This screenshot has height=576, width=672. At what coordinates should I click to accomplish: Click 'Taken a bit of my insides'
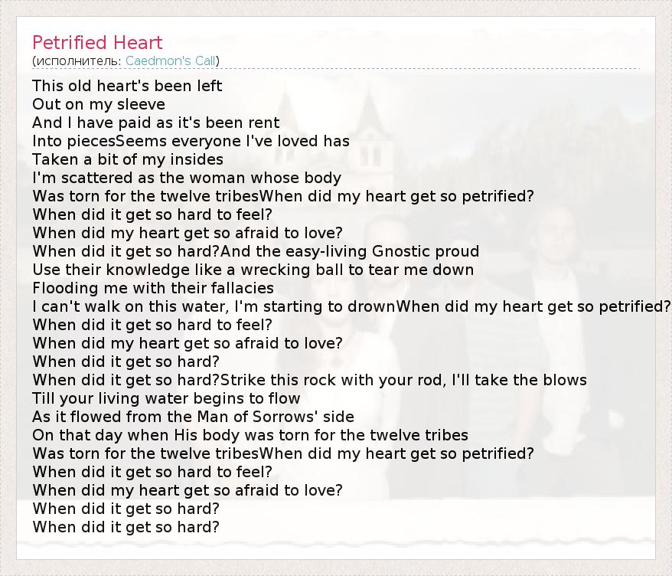(128, 159)
